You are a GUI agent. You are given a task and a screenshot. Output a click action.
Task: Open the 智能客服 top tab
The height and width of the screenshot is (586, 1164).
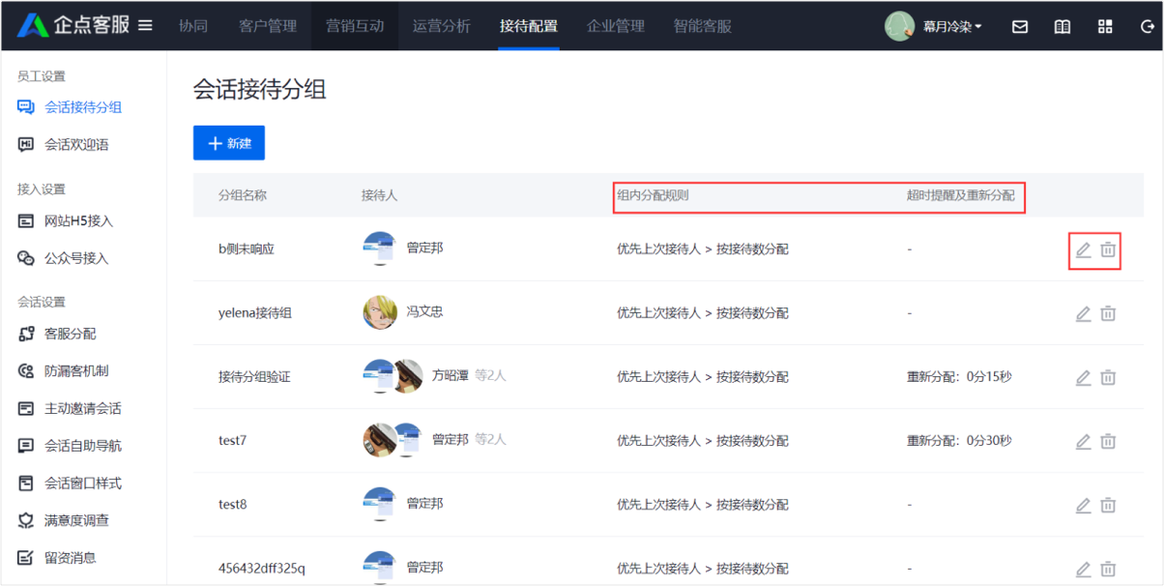coord(703,26)
